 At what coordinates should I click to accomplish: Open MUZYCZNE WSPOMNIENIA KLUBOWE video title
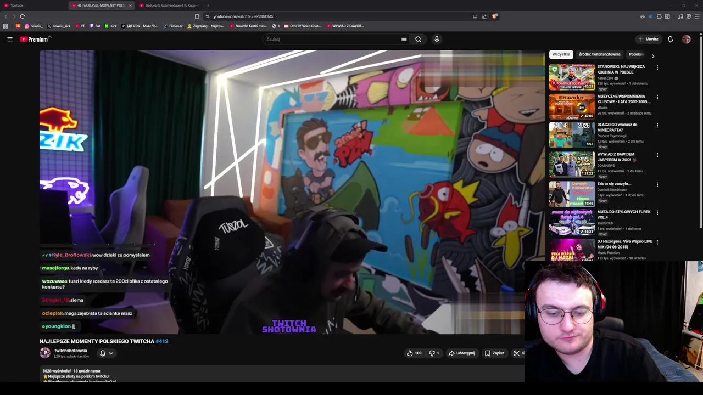point(624,99)
